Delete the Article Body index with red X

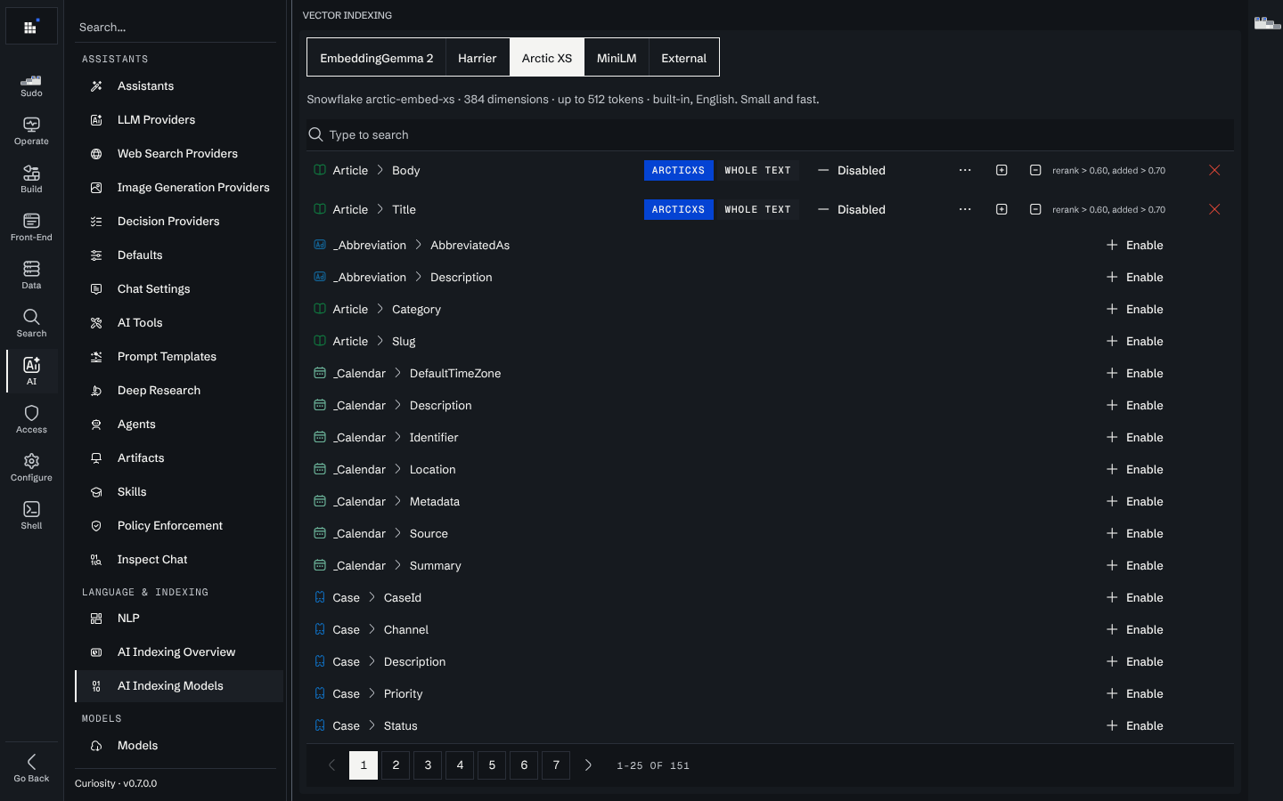[1214, 170]
